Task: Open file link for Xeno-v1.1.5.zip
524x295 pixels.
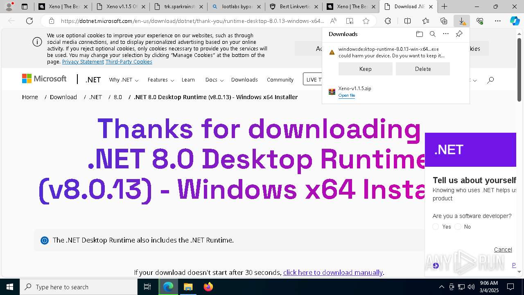Action: 347,95
